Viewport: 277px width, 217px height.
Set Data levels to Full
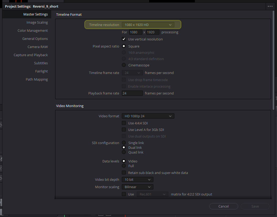(x=124, y=166)
